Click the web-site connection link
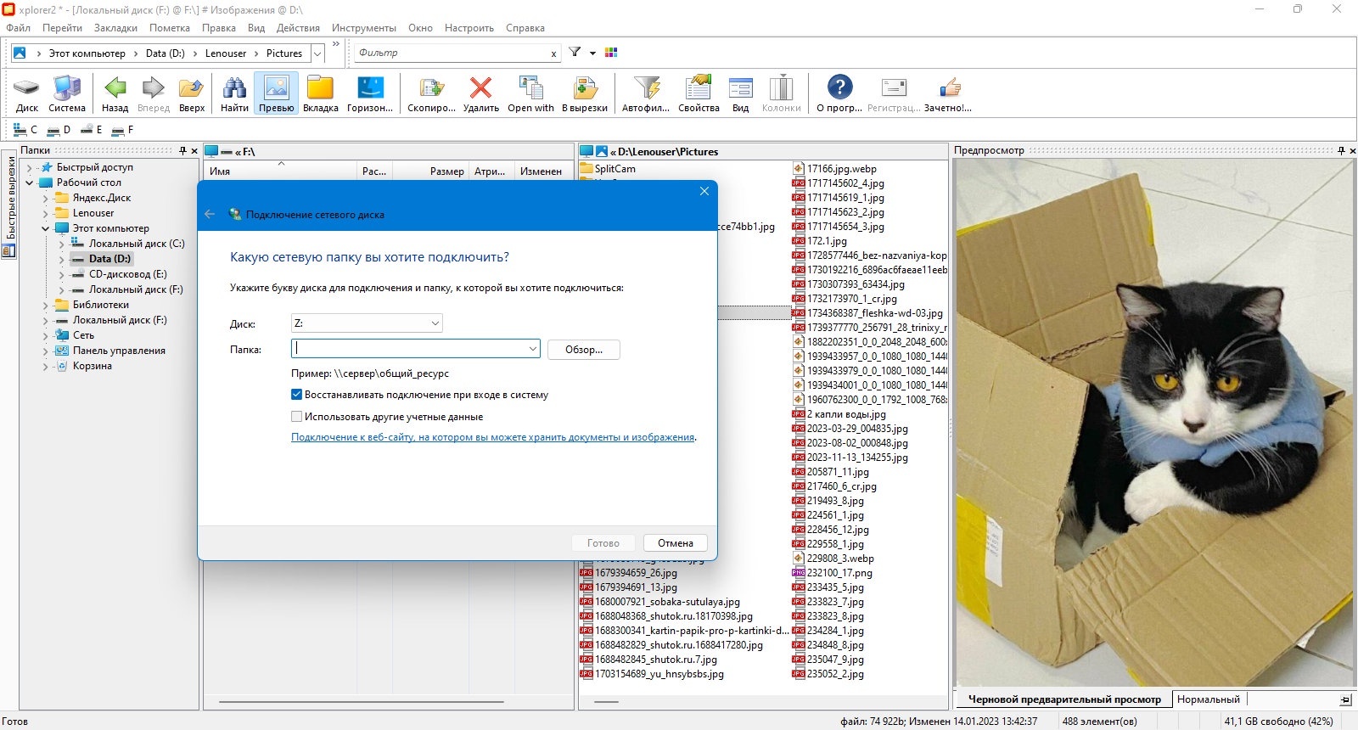Viewport: 1358px width, 730px height. (492, 437)
